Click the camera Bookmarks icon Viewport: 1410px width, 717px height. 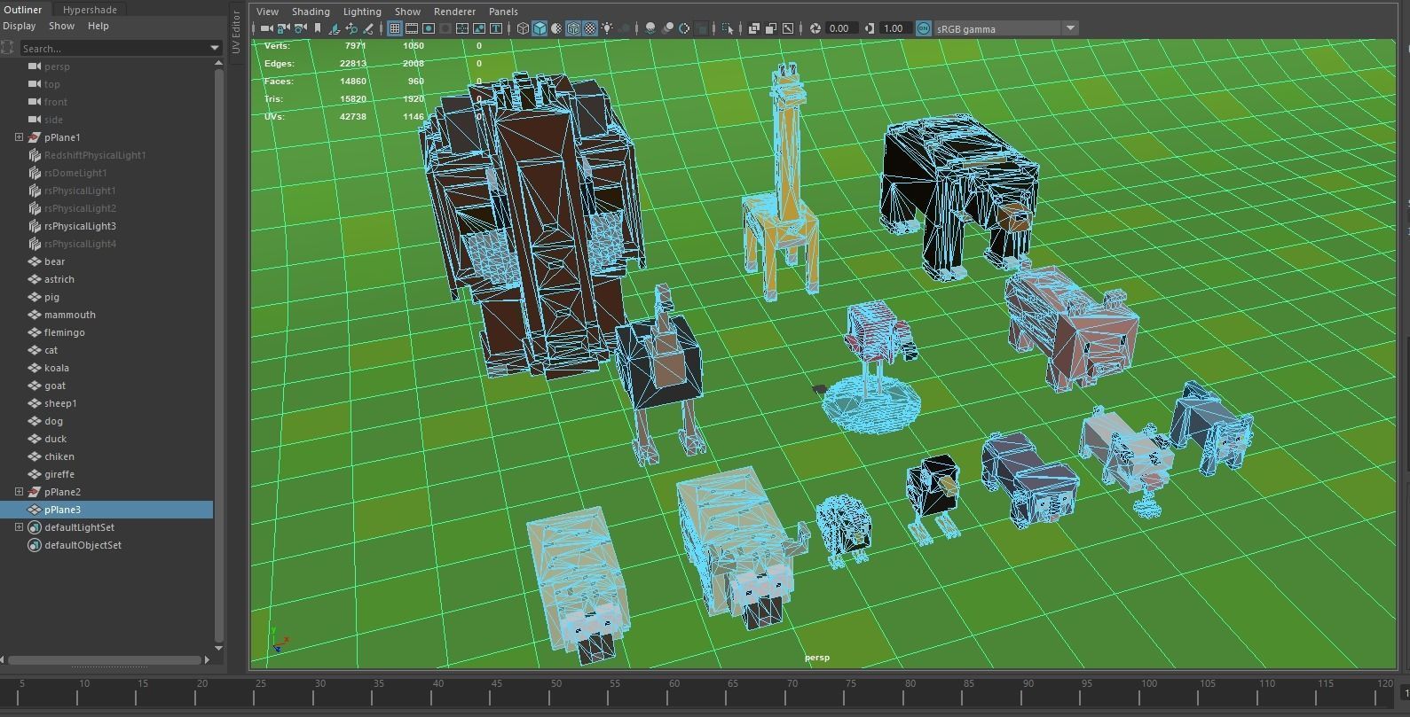[x=317, y=28]
